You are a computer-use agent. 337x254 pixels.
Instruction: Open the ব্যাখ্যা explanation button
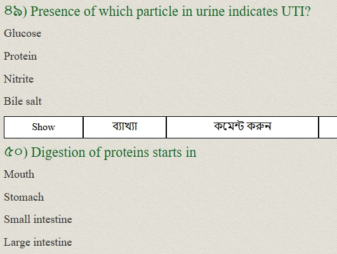[x=124, y=127]
